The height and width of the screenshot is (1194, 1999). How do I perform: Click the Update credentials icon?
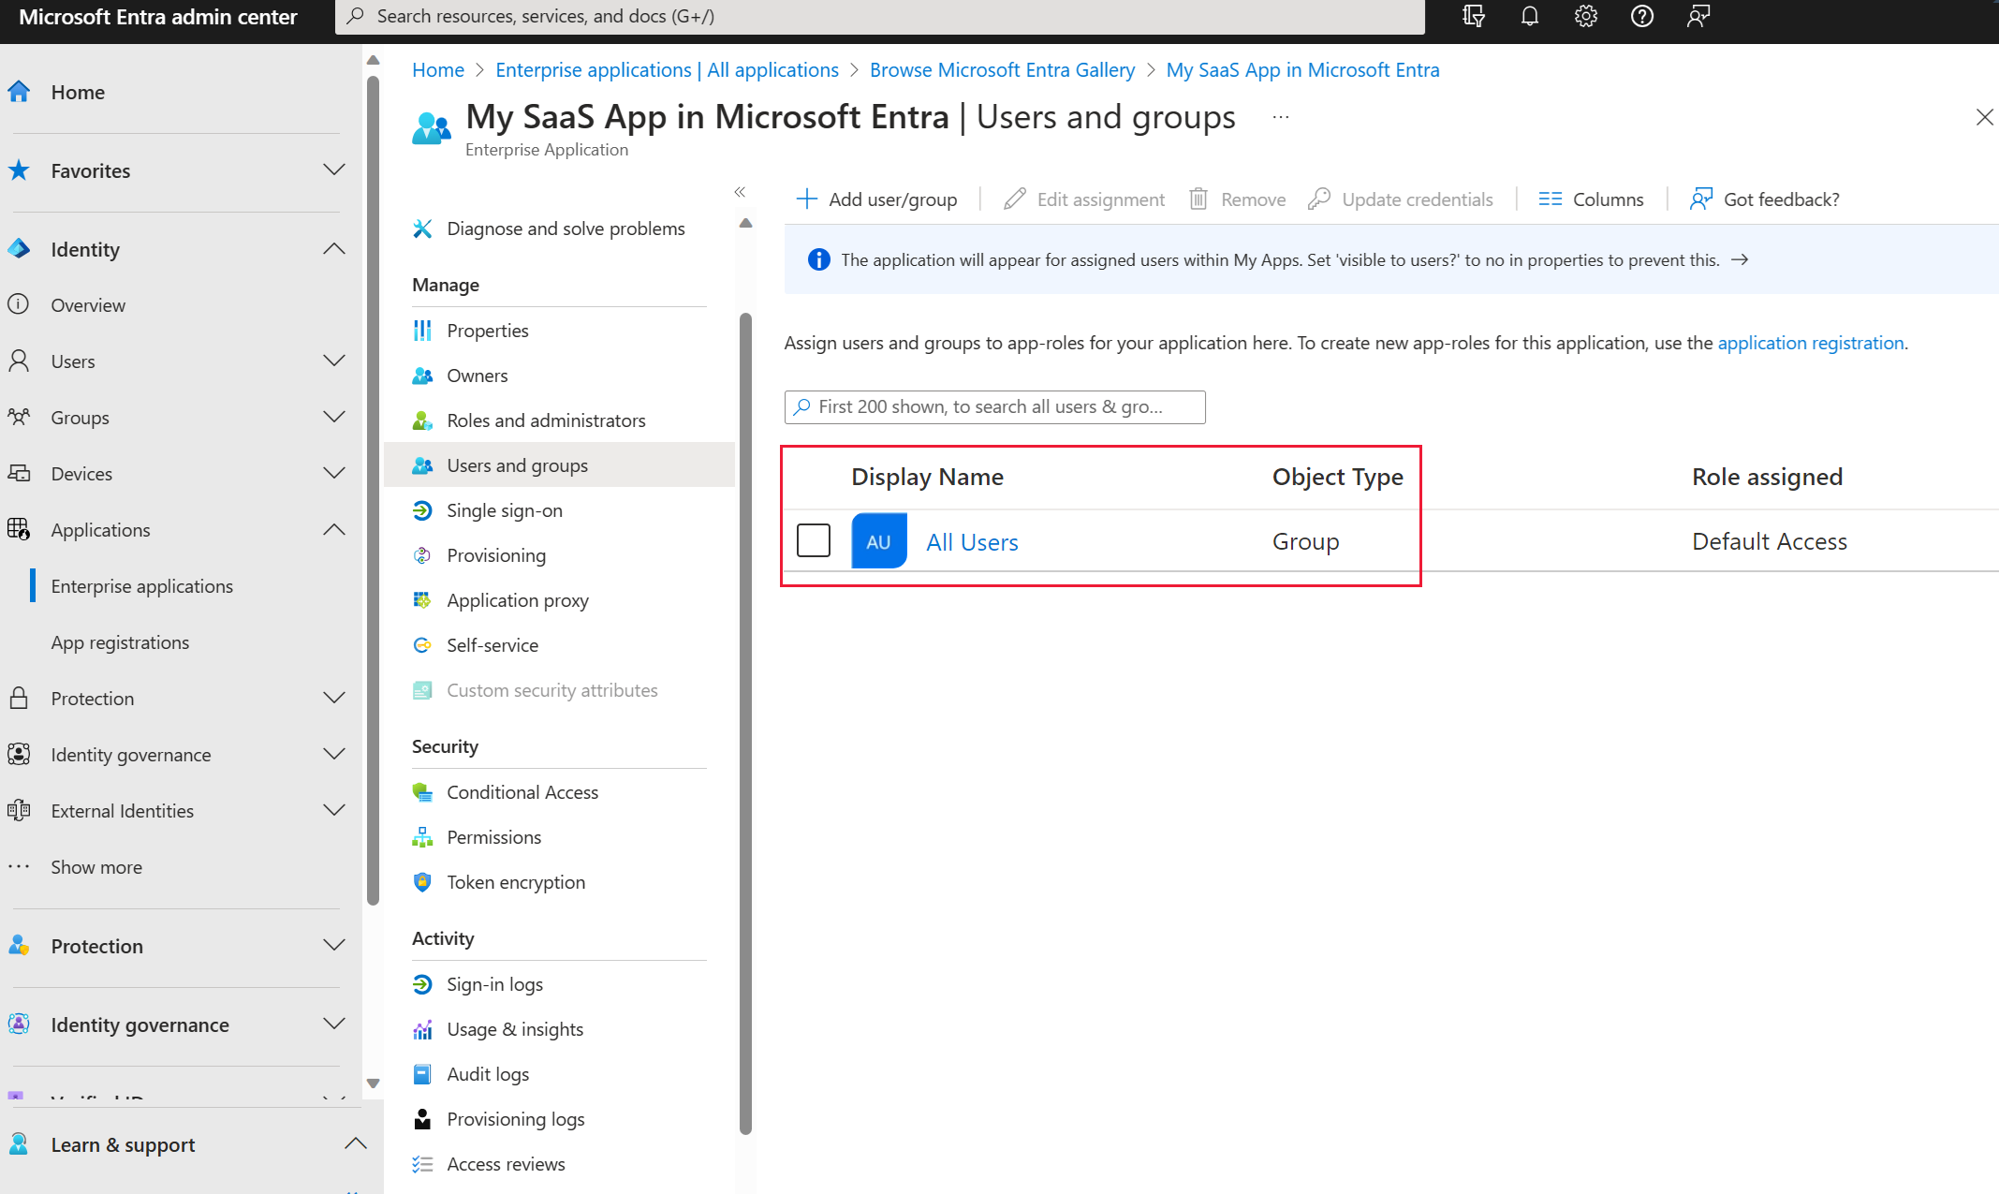click(1317, 199)
